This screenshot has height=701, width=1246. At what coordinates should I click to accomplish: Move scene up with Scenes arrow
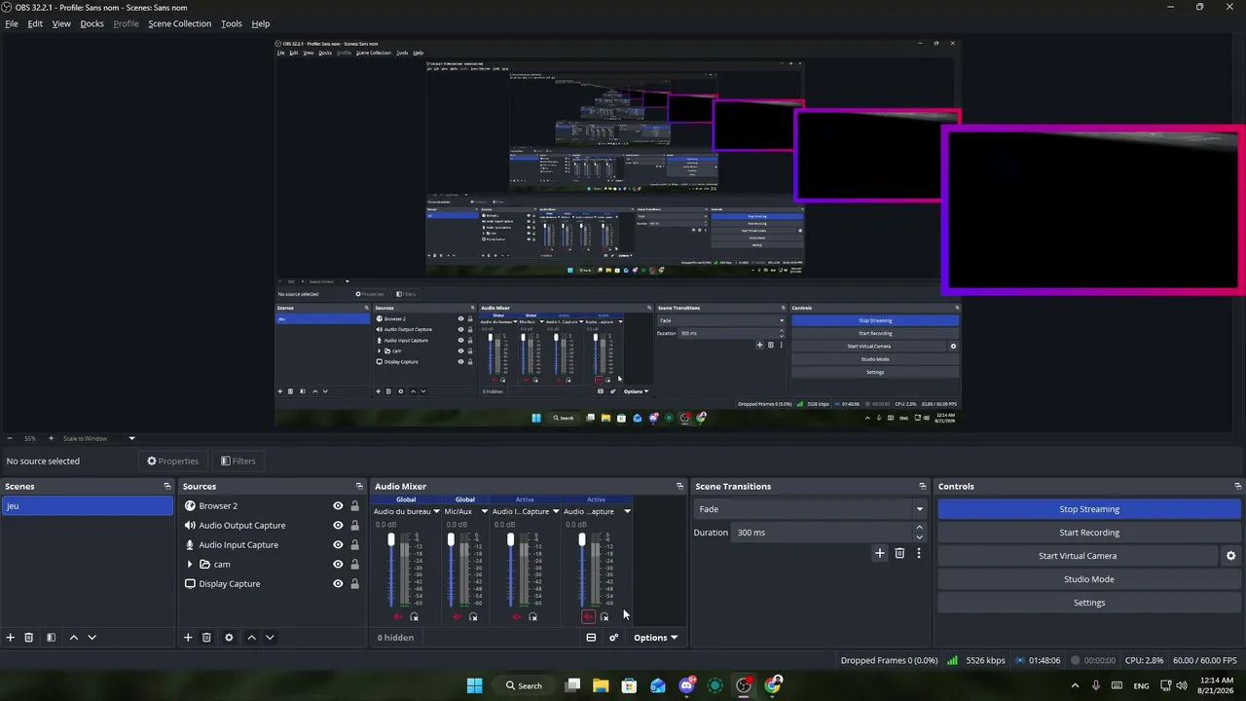tap(73, 638)
